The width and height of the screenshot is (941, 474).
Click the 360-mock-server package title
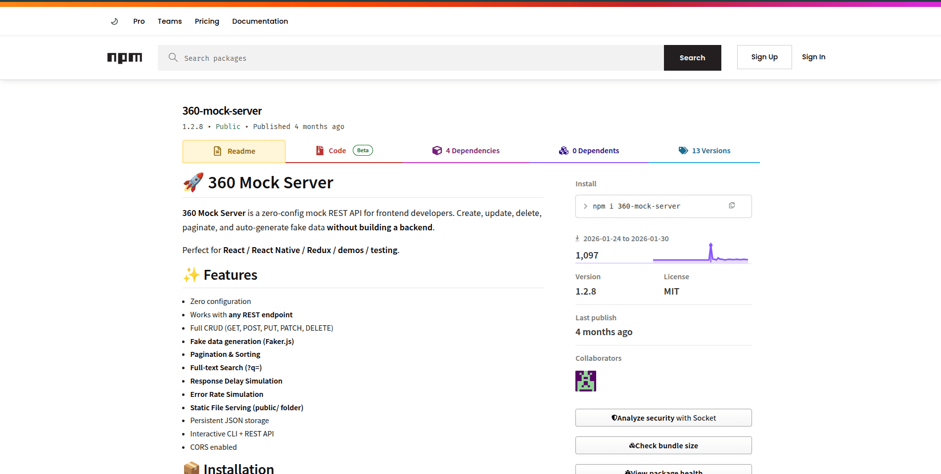222,111
